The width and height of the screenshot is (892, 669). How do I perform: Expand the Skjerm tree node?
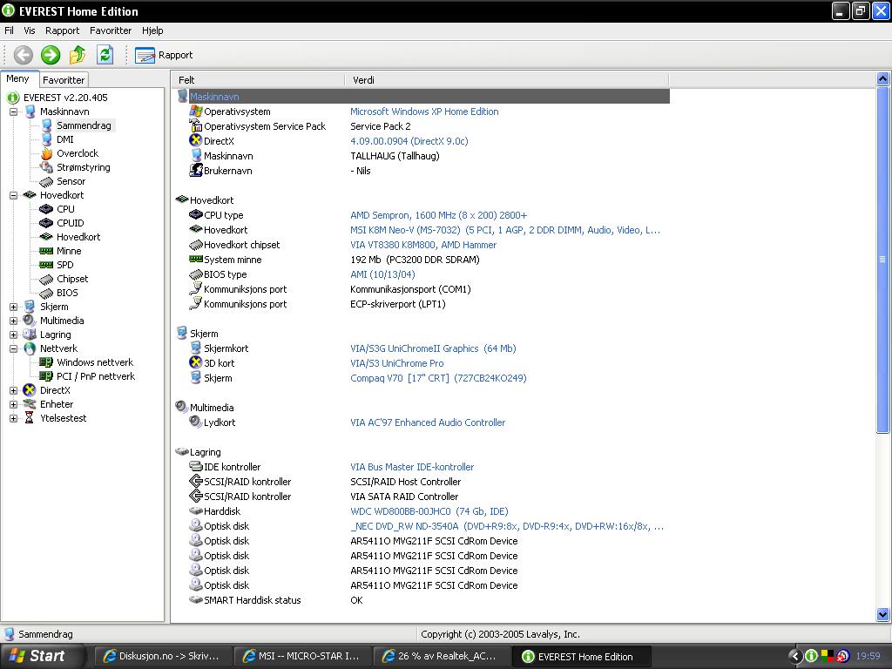13,307
